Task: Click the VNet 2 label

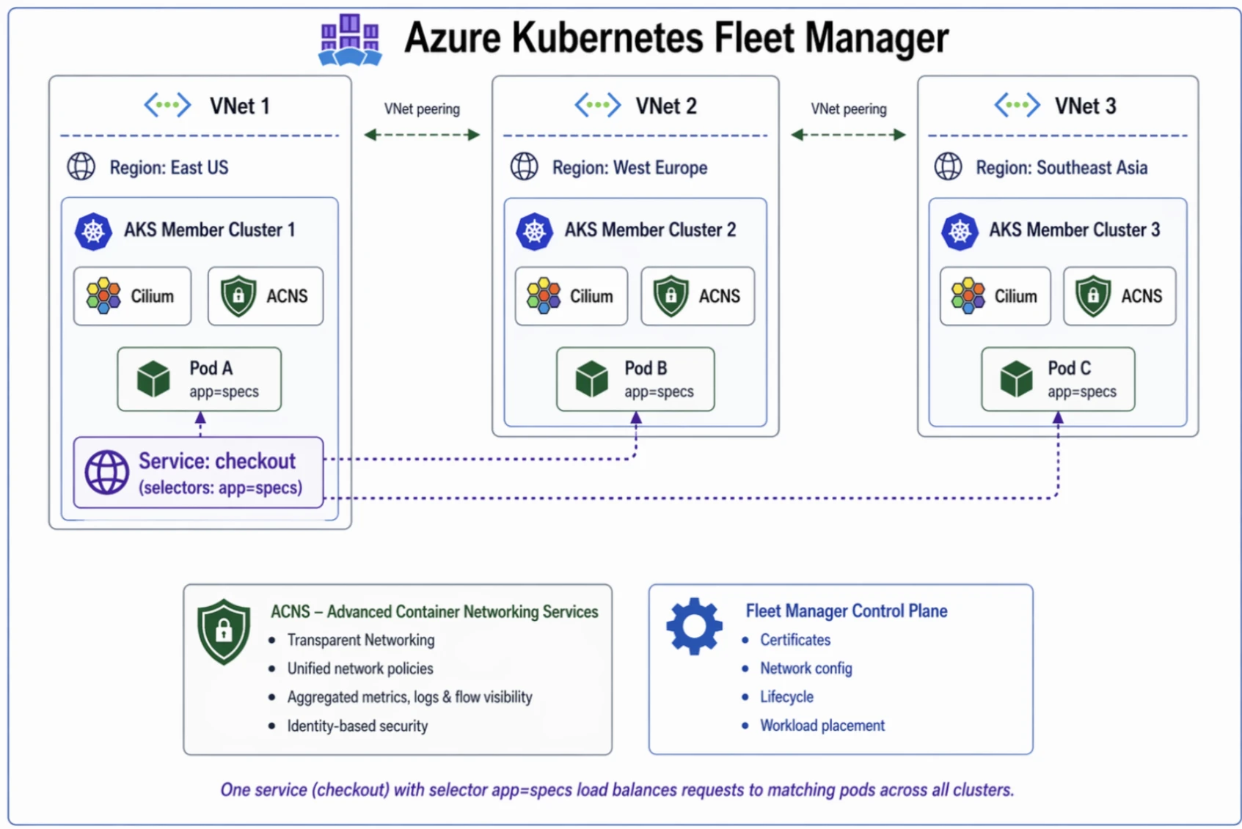Action: (x=666, y=106)
